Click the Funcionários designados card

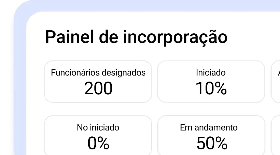pyautogui.click(x=98, y=81)
